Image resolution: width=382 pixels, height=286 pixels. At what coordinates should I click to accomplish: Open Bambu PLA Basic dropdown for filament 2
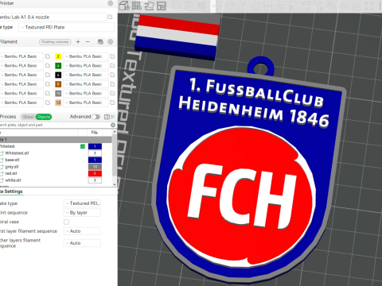[86, 56]
